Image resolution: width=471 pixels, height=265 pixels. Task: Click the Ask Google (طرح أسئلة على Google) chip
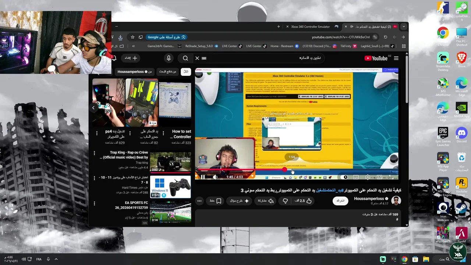pyautogui.click(x=167, y=37)
